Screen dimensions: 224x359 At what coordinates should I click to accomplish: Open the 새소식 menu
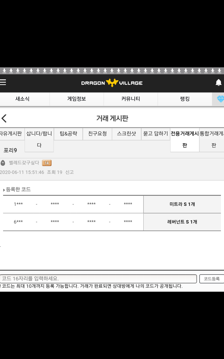pos(22,99)
